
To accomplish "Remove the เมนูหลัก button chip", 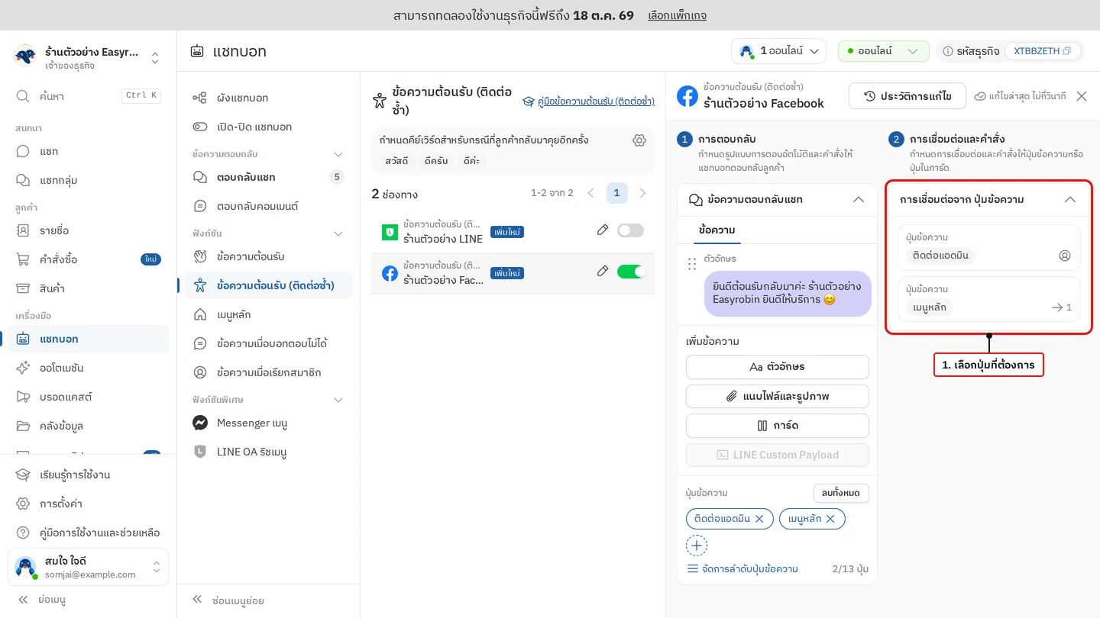I will pos(830,519).
